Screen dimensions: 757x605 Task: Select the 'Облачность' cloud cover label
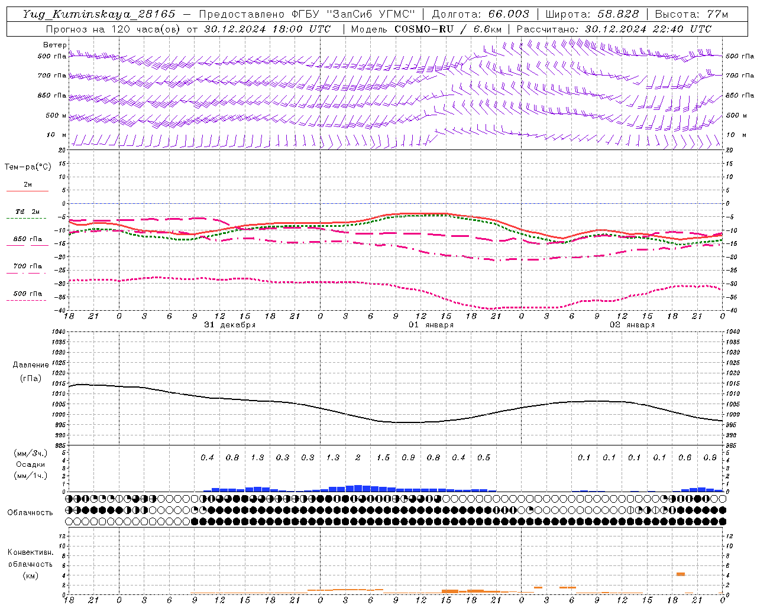(x=30, y=513)
